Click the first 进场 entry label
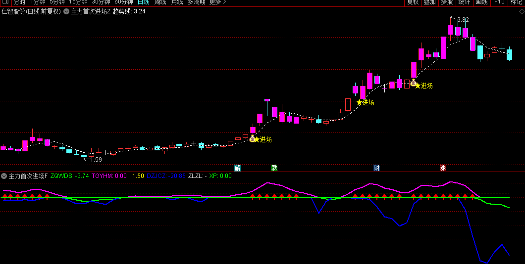 coord(266,140)
